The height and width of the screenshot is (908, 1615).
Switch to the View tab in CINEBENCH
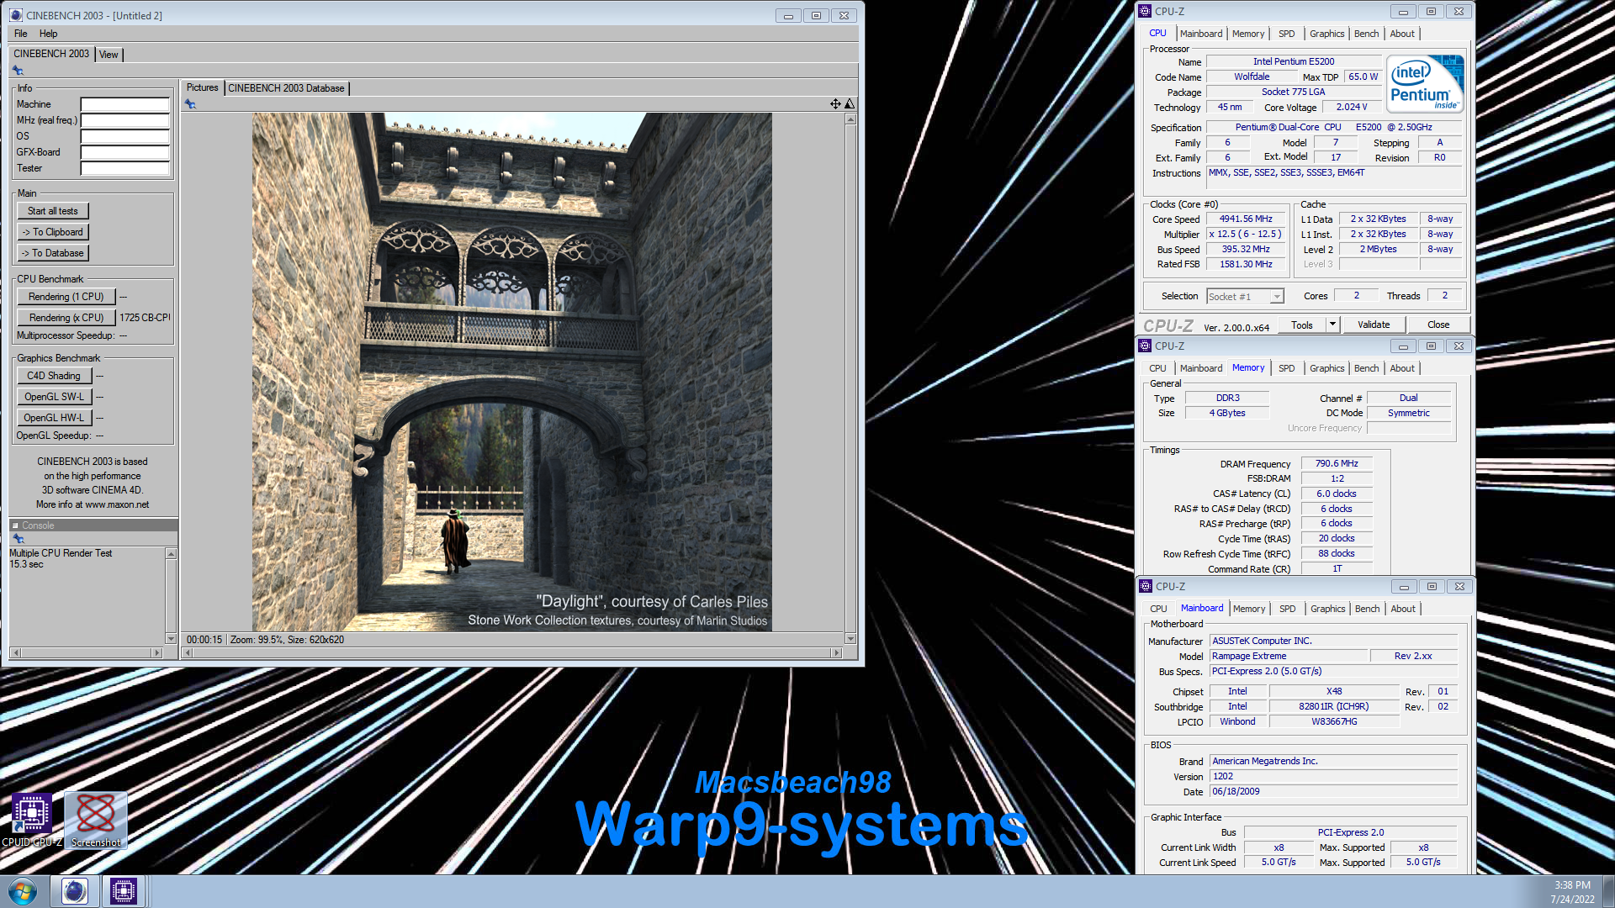tap(109, 55)
